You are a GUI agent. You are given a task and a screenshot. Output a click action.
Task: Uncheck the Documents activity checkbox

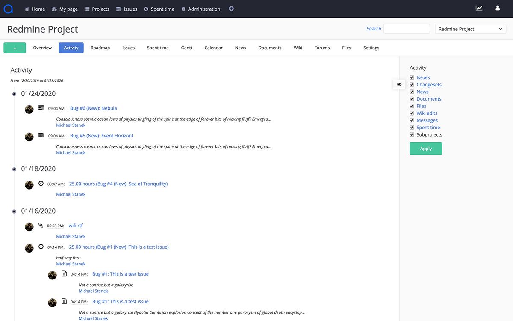[x=412, y=99]
